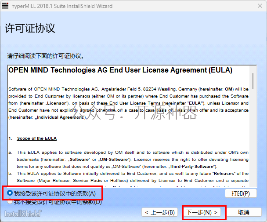This screenshot has width=267, height=222.
Task: Click the EULA title heading text
Action: (120, 70)
